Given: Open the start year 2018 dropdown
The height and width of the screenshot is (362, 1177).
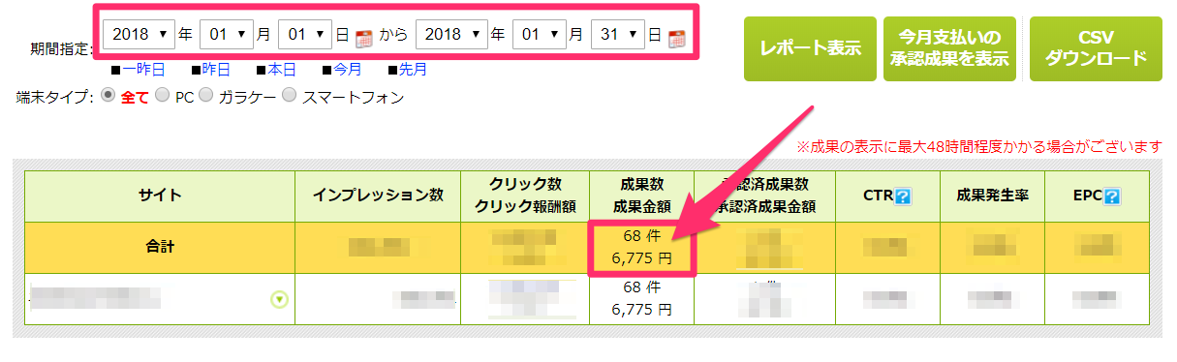Looking at the screenshot, I should click(x=139, y=34).
